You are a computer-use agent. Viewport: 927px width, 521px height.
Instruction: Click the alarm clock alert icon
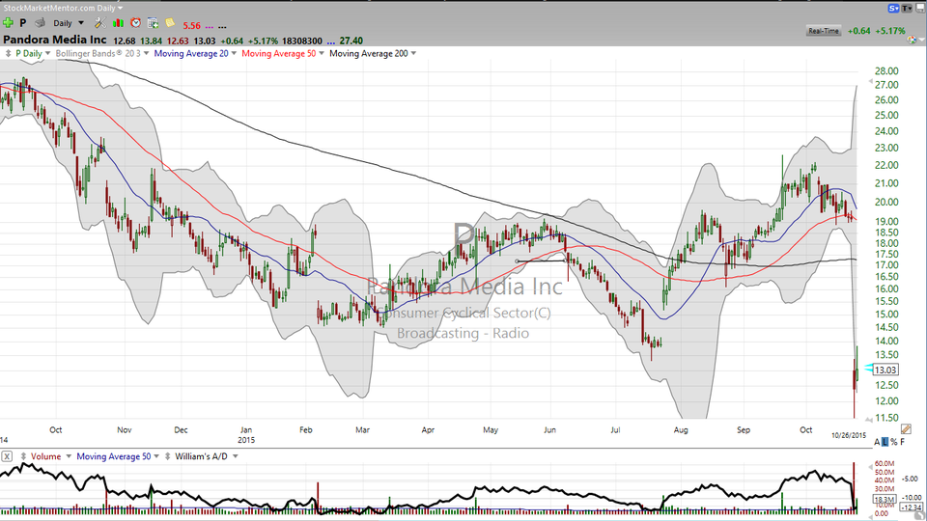point(135,23)
